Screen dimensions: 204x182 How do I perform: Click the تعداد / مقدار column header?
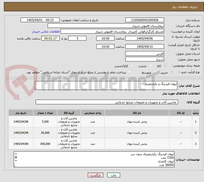pyautogui.click(x=45, y=113)
